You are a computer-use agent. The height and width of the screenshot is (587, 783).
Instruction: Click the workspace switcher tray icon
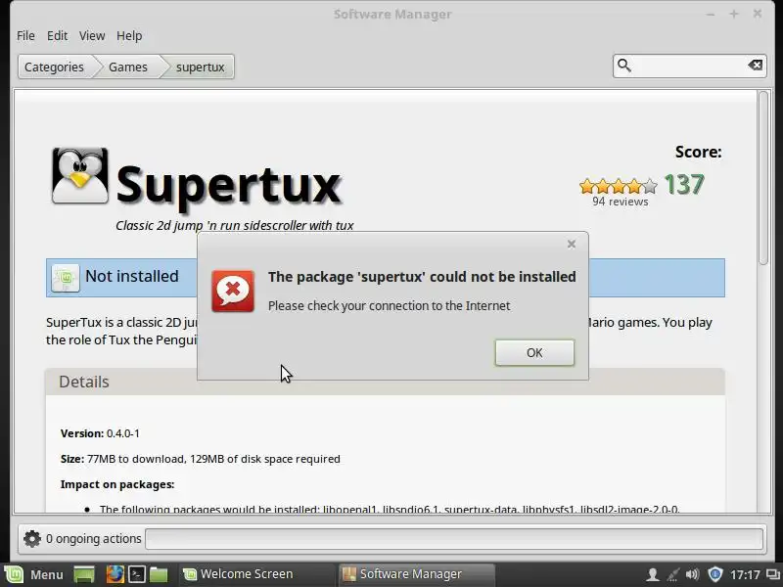(772, 574)
